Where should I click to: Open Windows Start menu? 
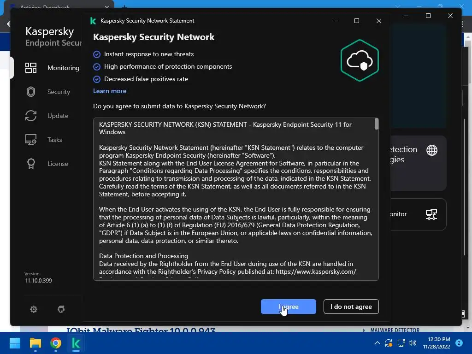15,343
